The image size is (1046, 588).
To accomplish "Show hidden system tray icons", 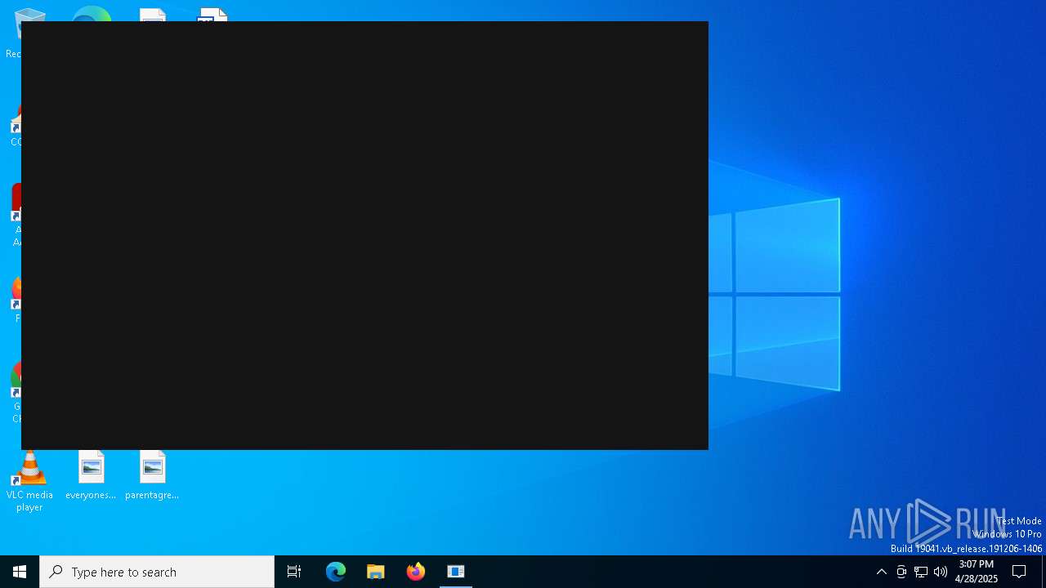I will point(882,572).
